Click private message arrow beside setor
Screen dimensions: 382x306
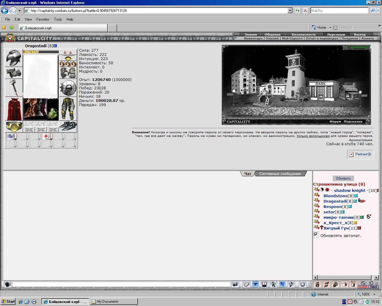317,211
